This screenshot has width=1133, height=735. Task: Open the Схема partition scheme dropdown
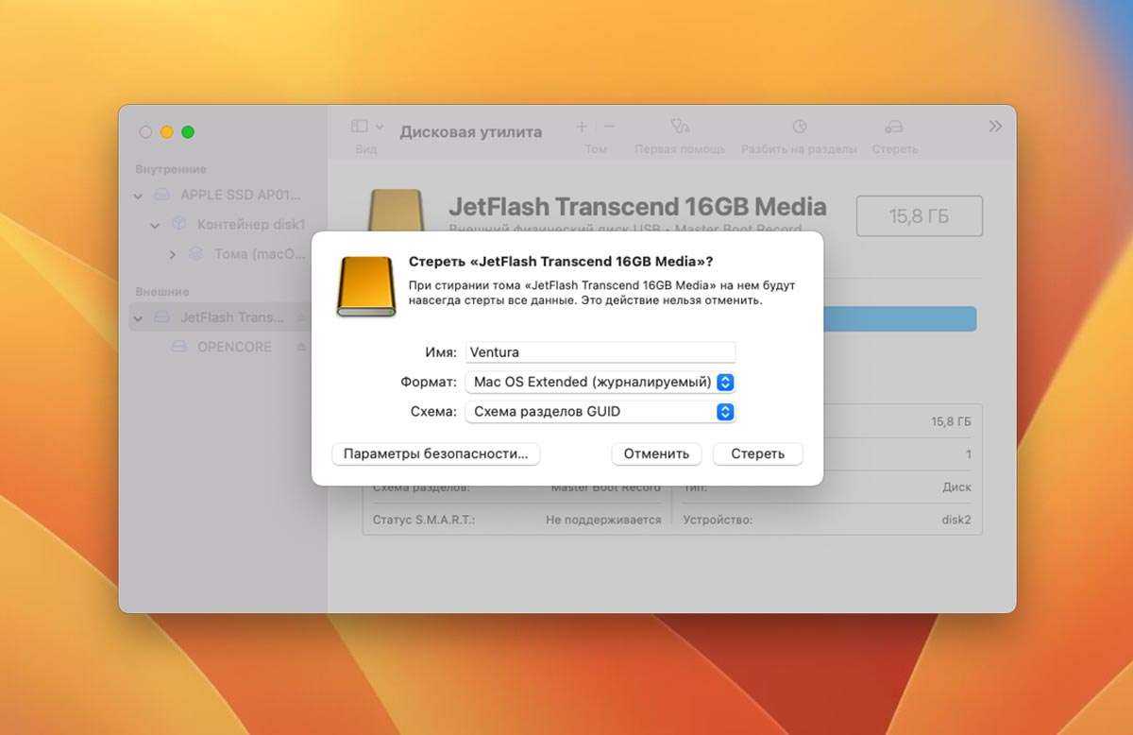coord(600,412)
